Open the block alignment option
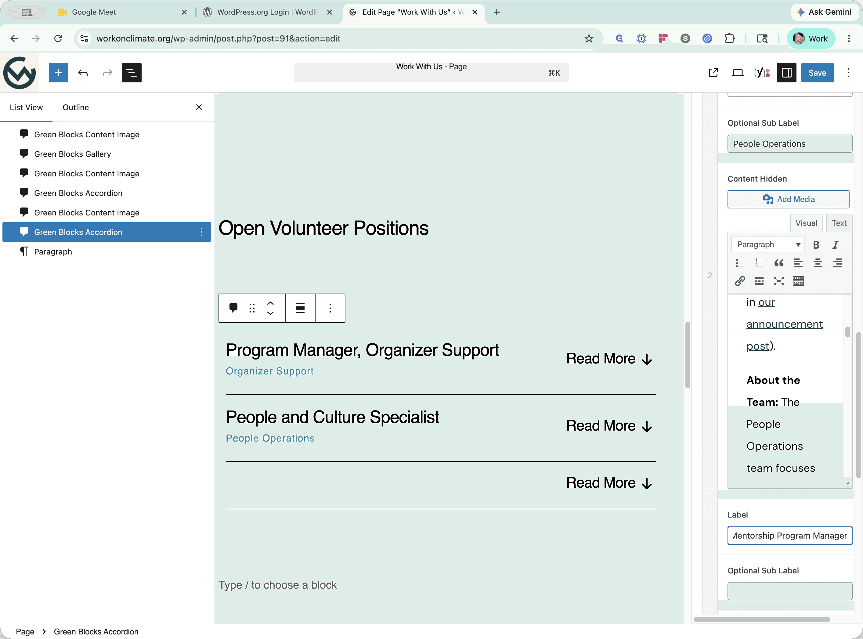This screenshot has width=863, height=639. [300, 308]
